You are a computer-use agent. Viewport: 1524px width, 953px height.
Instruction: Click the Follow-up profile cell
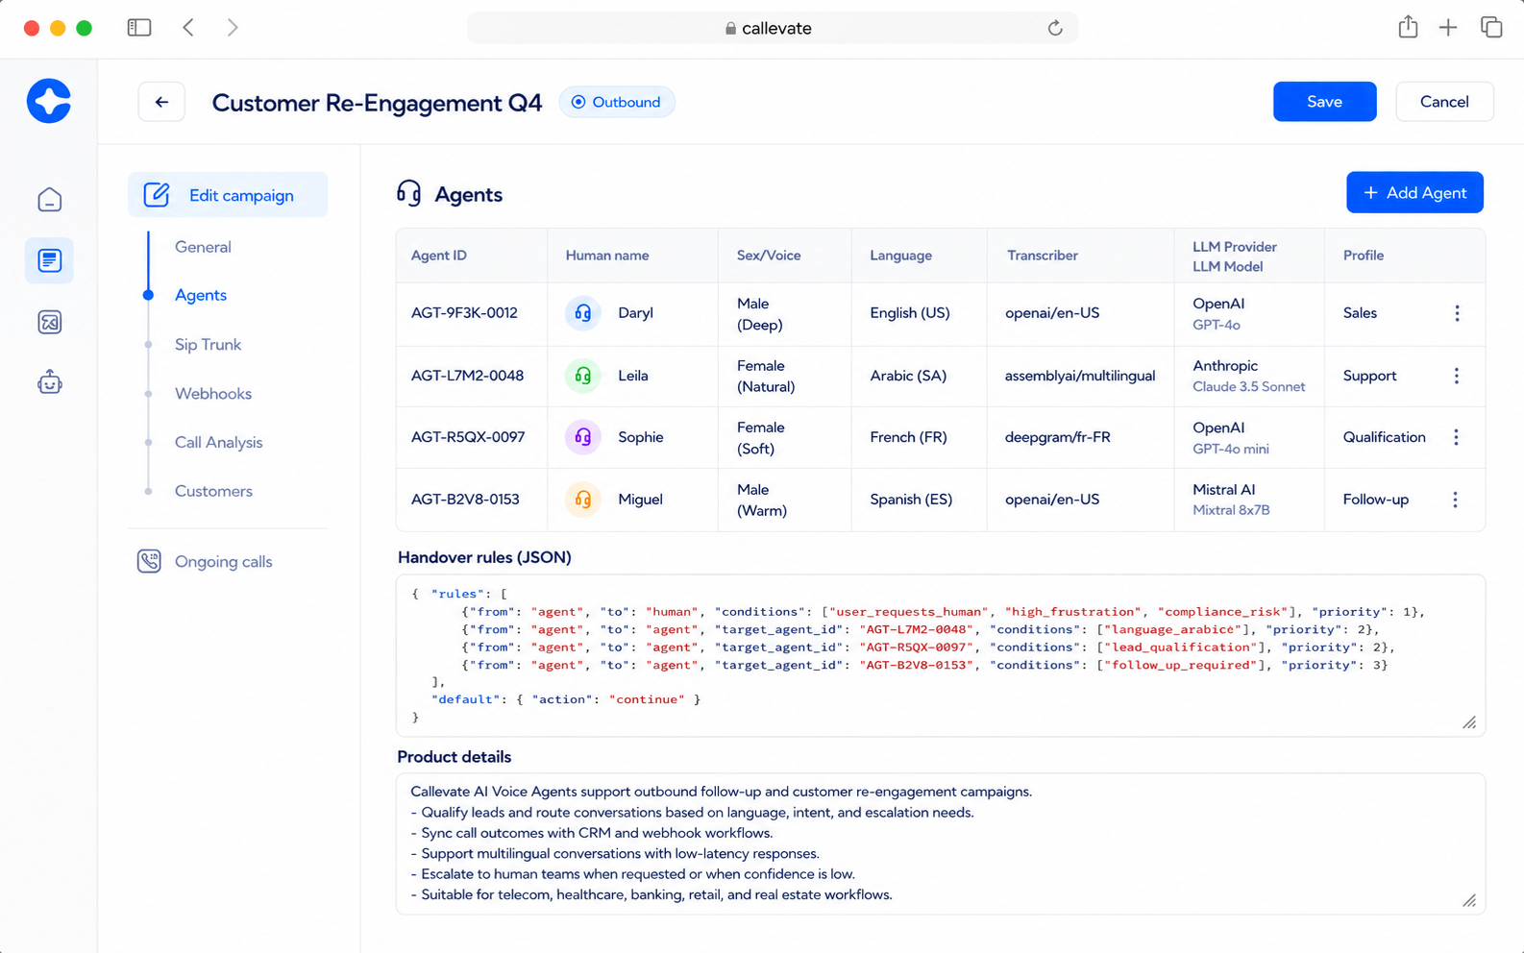(1376, 500)
